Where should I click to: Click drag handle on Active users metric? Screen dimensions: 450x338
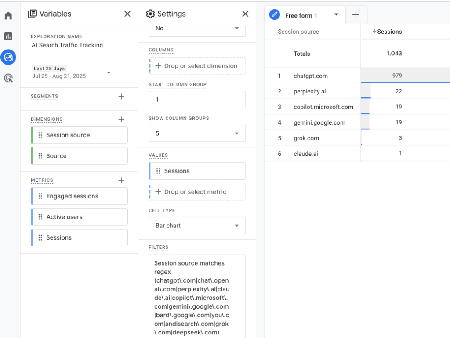(40, 217)
